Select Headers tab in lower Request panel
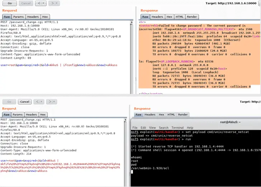The width and height of the screenshot is (261, 187). coord(31,114)
